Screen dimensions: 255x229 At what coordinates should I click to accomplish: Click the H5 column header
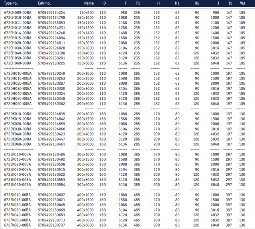pyautogui.click(x=197, y=3)
